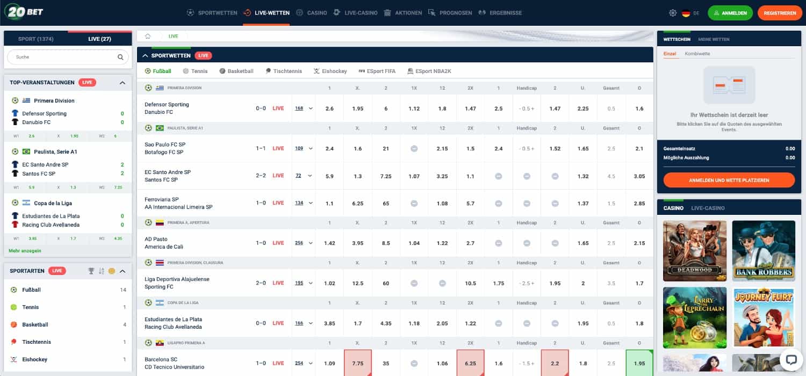Pick odds 12.5 for Liga Deportiva Alajuelense draw
The image size is (806, 376).
[x=357, y=283]
